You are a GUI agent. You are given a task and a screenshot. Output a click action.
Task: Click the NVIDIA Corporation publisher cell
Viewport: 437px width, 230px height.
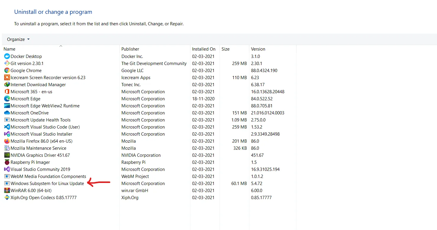(x=141, y=155)
